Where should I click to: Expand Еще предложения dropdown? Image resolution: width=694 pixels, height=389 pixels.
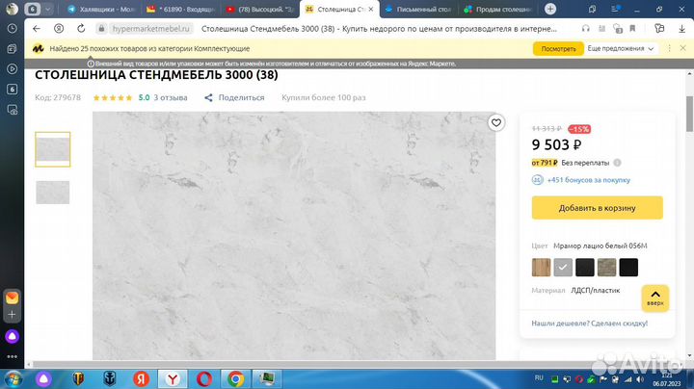click(621, 48)
